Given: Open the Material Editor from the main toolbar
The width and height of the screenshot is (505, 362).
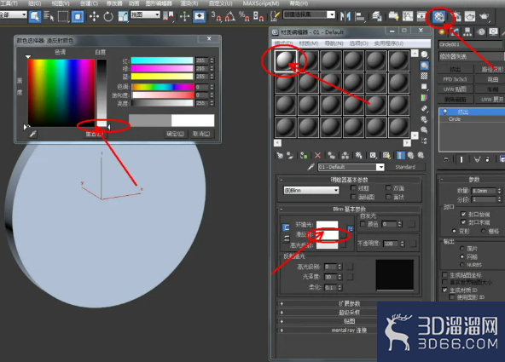Looking at the screenshot, I should pyautogui.click(x=439, y=16).
